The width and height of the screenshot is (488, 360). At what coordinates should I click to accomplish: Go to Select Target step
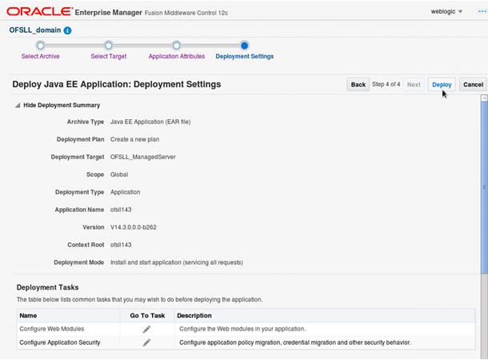click(108, 56)
